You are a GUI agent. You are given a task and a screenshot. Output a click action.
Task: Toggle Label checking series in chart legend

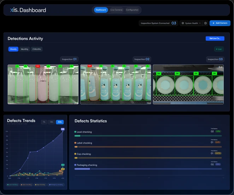(26, 185)
